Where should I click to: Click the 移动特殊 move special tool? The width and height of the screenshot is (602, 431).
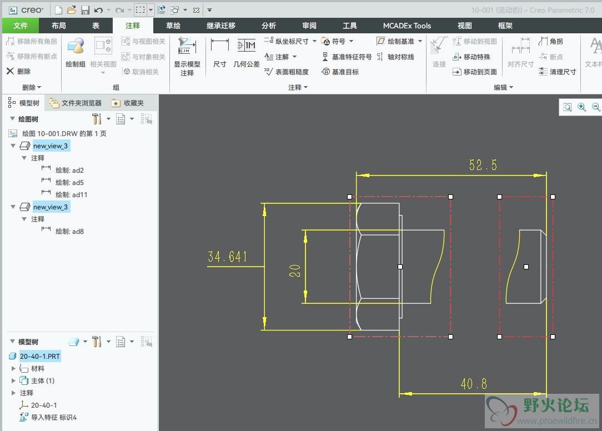[x=471, y=57]
